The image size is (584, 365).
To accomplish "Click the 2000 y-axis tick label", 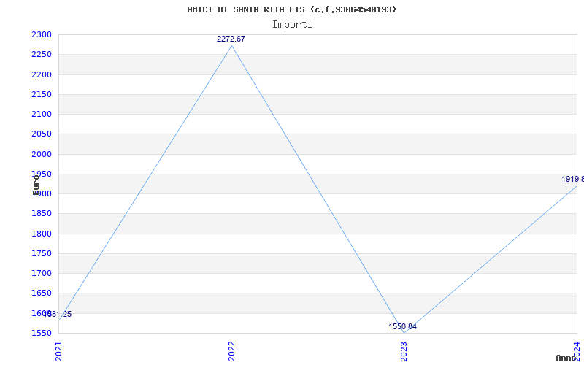I will [x=42, y=154].
